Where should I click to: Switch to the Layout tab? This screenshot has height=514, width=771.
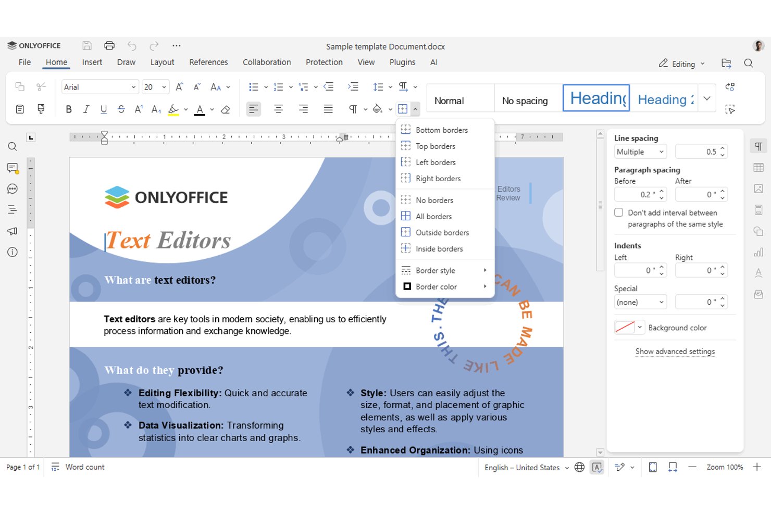click(x=162, y=62)
